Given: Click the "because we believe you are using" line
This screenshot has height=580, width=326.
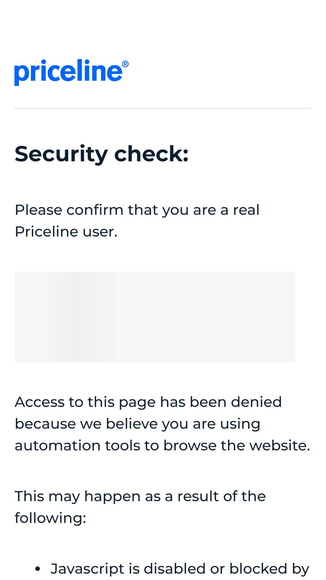Looking at the screenshot, I should (x=138, y=424).
